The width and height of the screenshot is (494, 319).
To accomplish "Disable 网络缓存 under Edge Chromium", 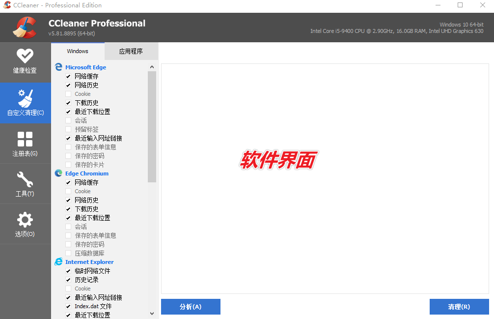I will (68, 182).
